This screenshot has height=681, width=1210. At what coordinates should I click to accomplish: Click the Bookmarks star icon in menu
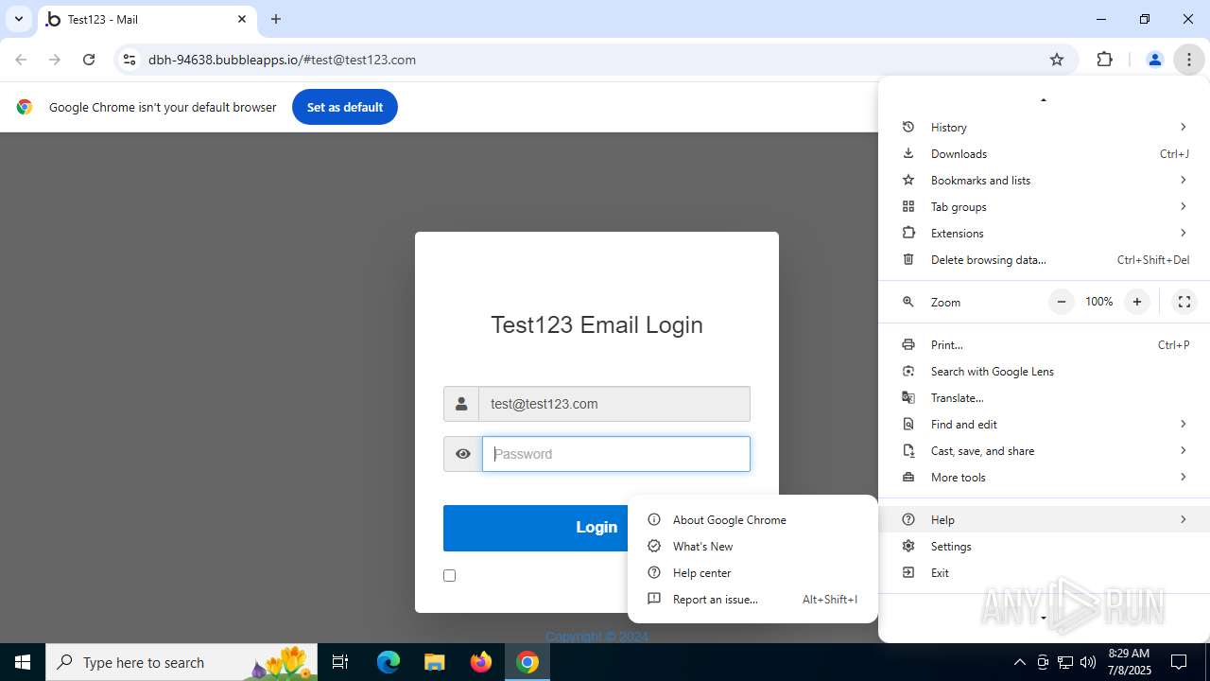click(908, 180)
